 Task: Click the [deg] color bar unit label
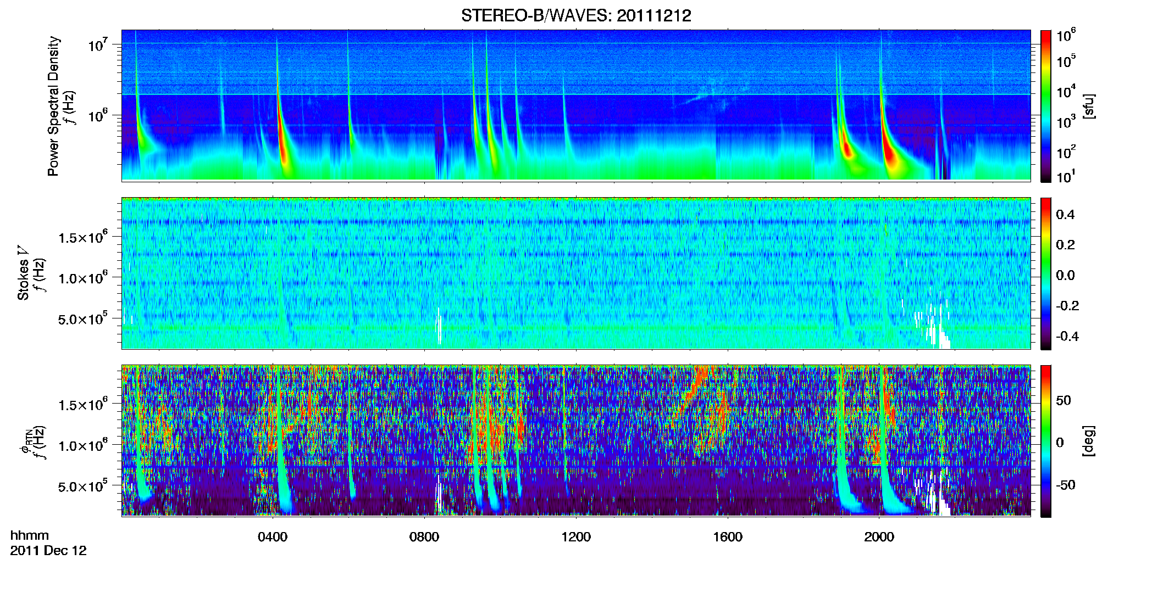1088,441
